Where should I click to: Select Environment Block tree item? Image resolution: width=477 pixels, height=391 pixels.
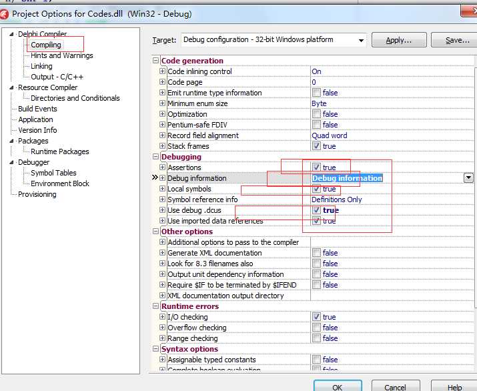(60, 183)
